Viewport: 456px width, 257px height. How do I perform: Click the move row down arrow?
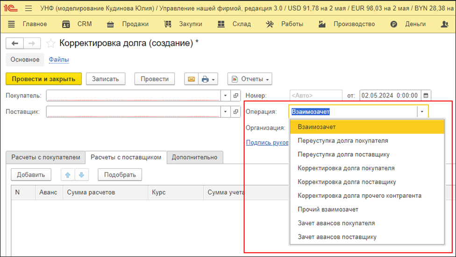click(x=81, y=175)
